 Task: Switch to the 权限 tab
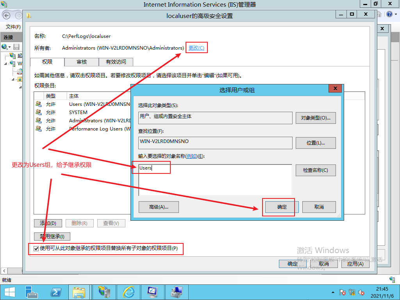47,62
